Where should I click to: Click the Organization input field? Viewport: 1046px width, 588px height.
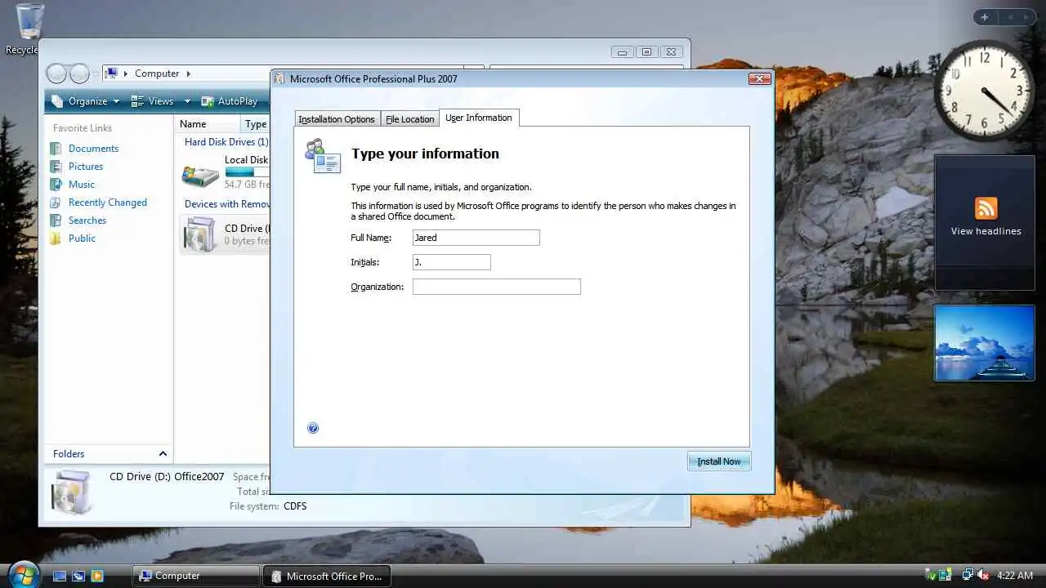497,287
